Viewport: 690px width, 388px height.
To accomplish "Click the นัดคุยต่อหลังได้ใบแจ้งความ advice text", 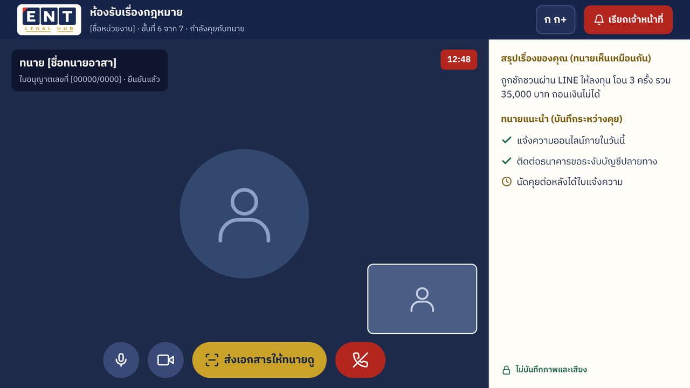I will (x=570, y=182).
